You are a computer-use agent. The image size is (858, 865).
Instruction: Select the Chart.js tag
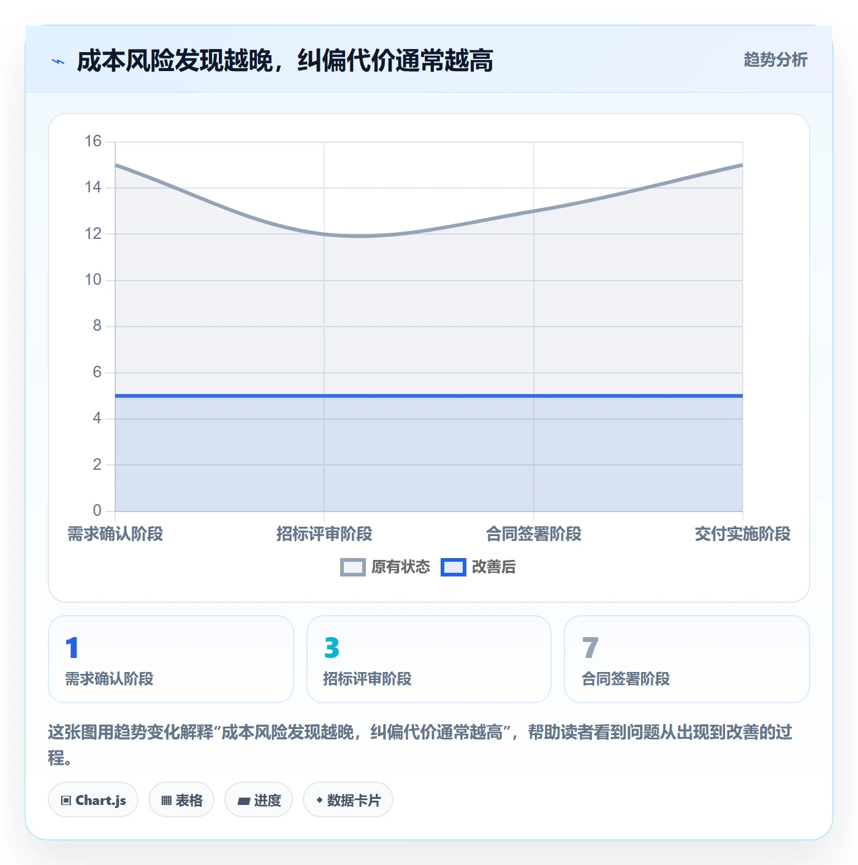93,799
